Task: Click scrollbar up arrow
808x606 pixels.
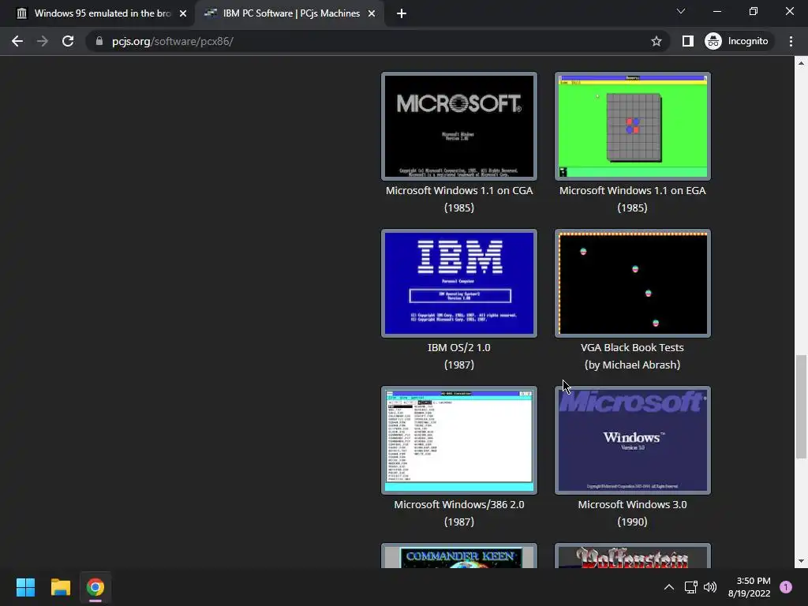Action: click(801, 63)
